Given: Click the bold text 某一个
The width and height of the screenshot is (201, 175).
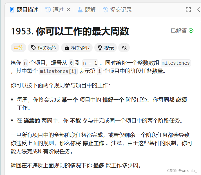Looking at the screenshot, I should click(70, 100).
